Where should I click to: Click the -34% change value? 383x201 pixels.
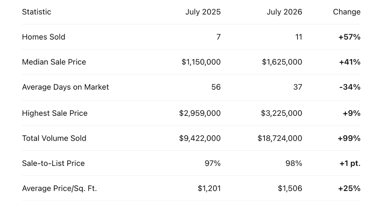coord(350,87)
